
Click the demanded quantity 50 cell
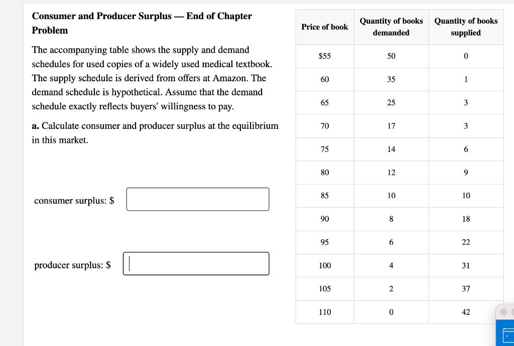pos(391,56)
